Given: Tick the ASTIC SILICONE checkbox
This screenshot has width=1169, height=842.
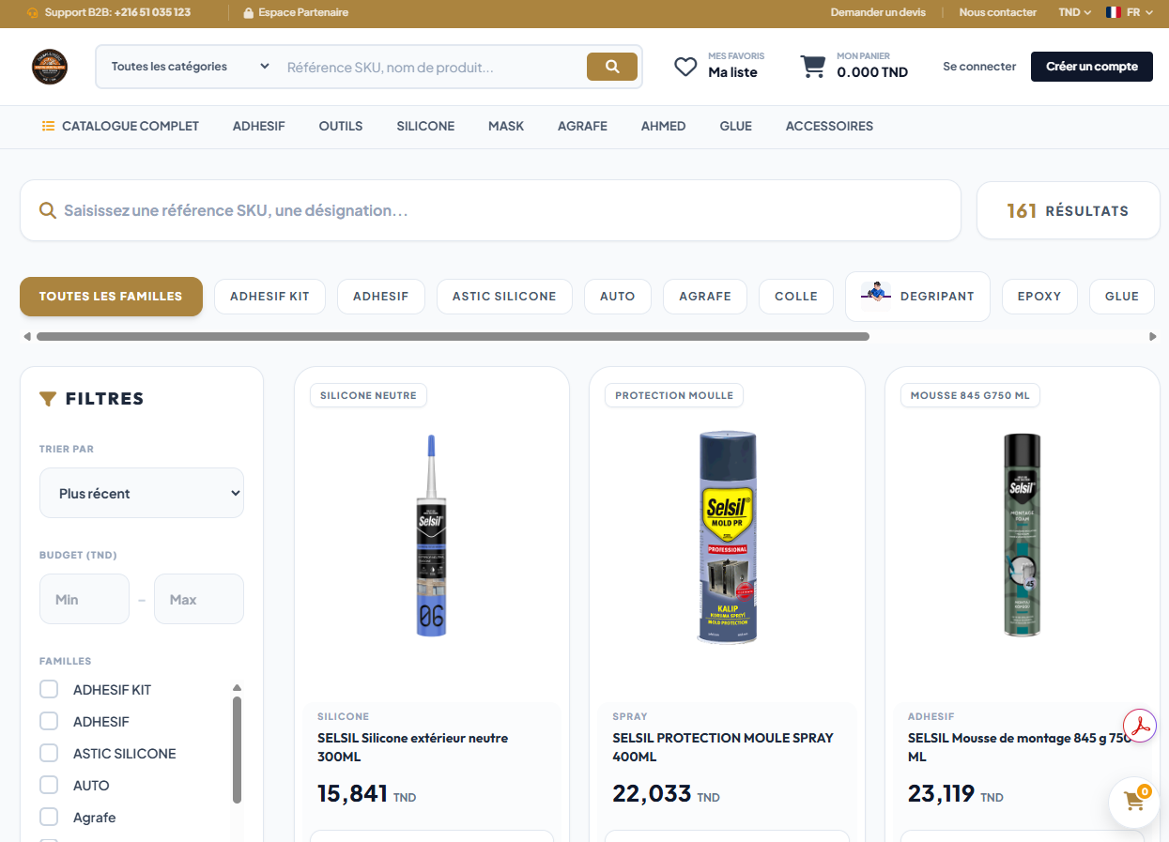Looking at the screenshot, I should (x=49, y=754).
